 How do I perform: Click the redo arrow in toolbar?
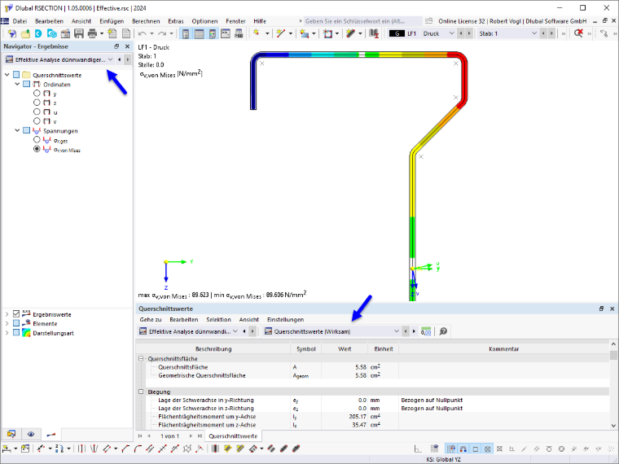162,33
